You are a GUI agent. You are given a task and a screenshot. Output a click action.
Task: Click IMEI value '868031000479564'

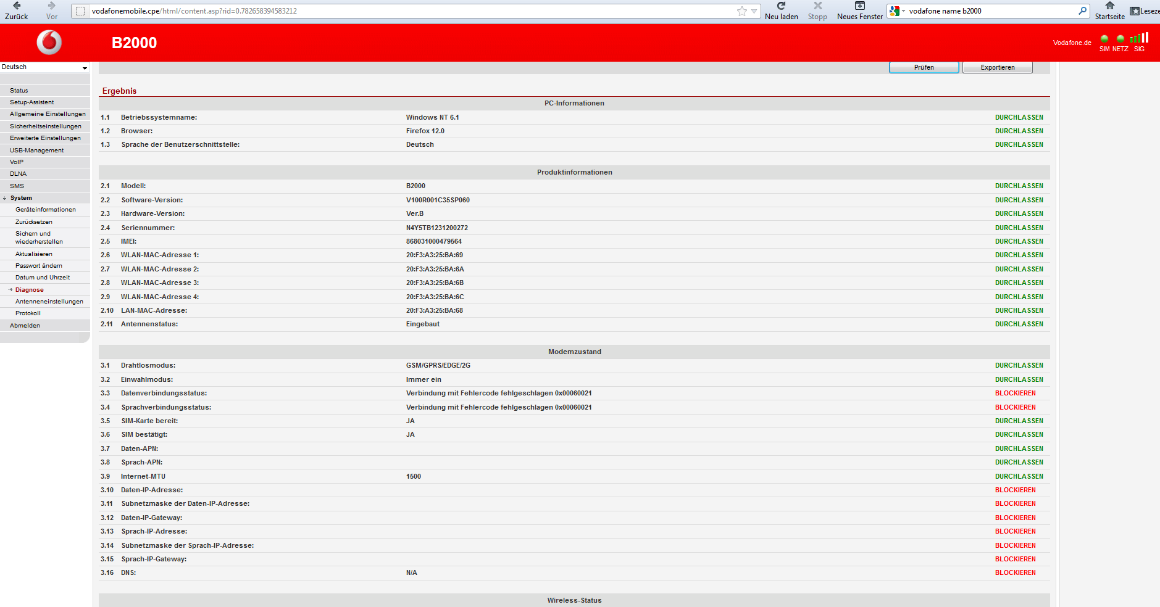pyautogui.click(x=433, y=241)
